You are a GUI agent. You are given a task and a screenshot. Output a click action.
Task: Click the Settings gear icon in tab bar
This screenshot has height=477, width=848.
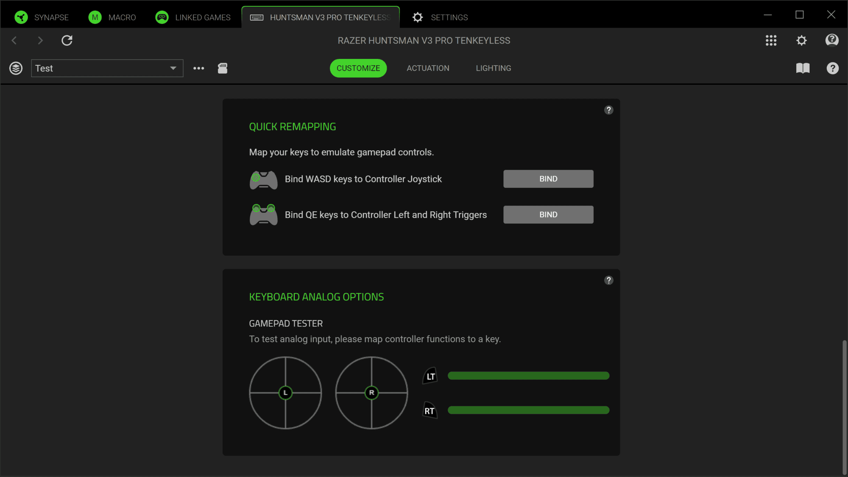click(418, 17)
